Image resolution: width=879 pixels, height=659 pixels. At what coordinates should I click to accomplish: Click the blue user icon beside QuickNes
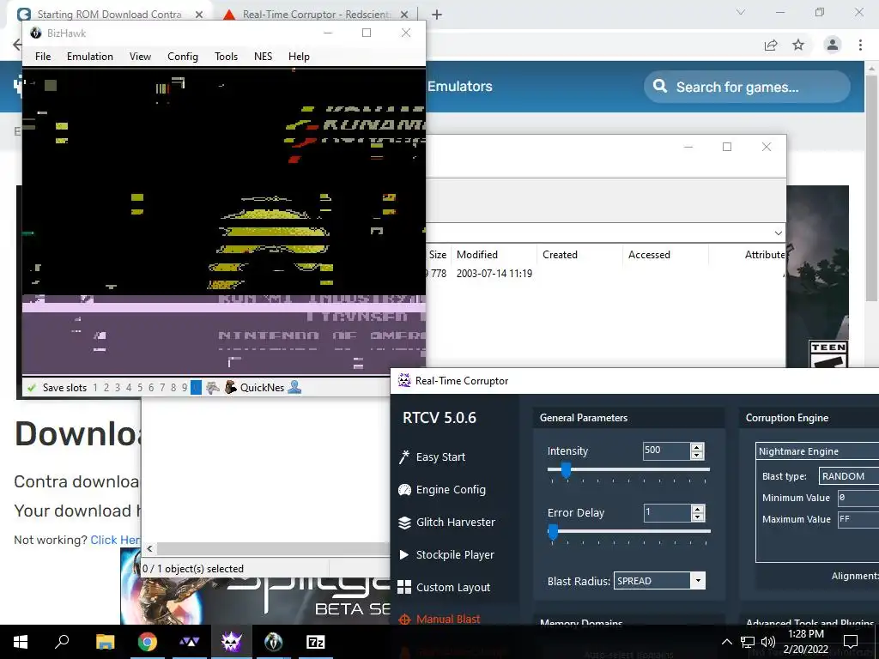point(294,387)
